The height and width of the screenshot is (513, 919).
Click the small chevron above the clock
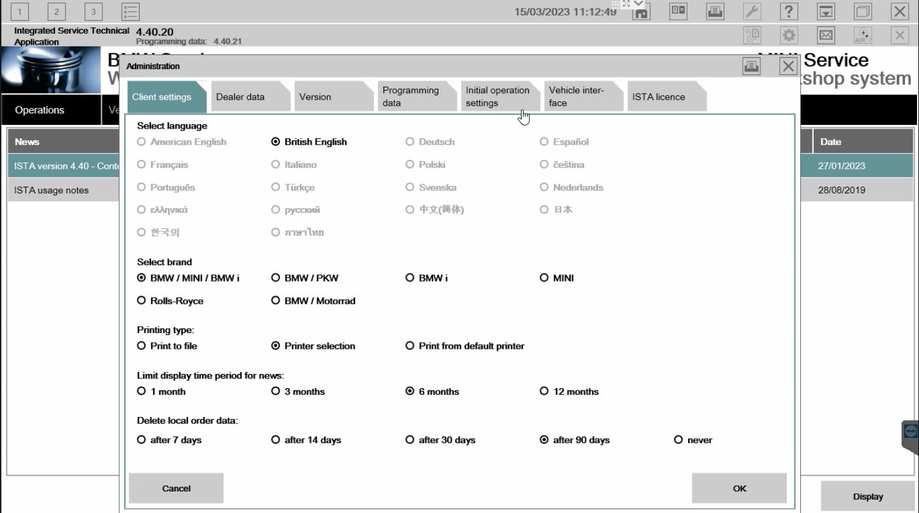639,3
